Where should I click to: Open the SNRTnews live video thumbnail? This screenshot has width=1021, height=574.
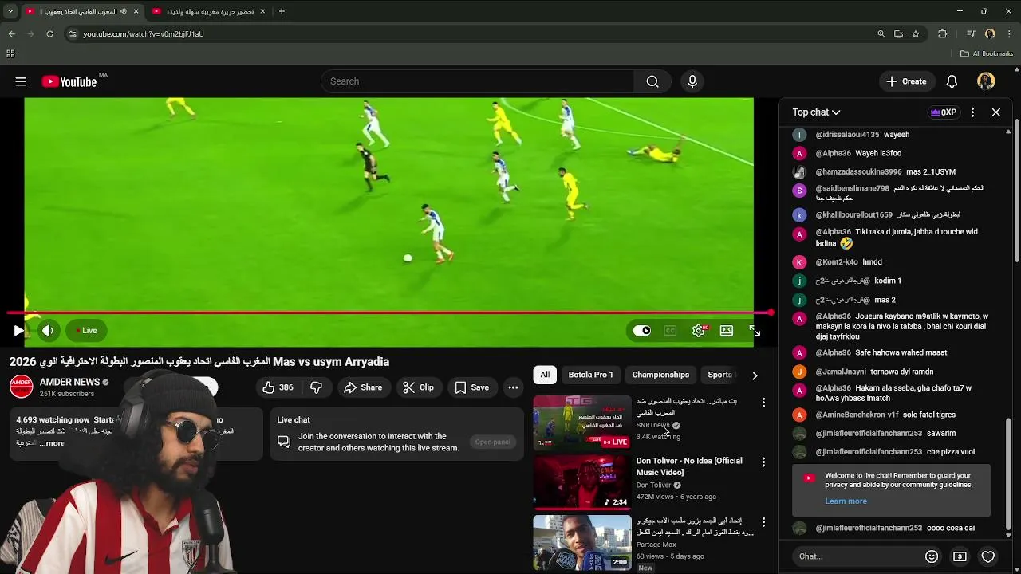582,423
